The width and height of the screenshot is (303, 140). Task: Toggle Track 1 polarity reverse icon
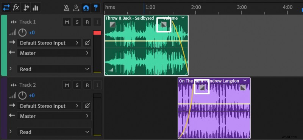[x=87, y=43]
